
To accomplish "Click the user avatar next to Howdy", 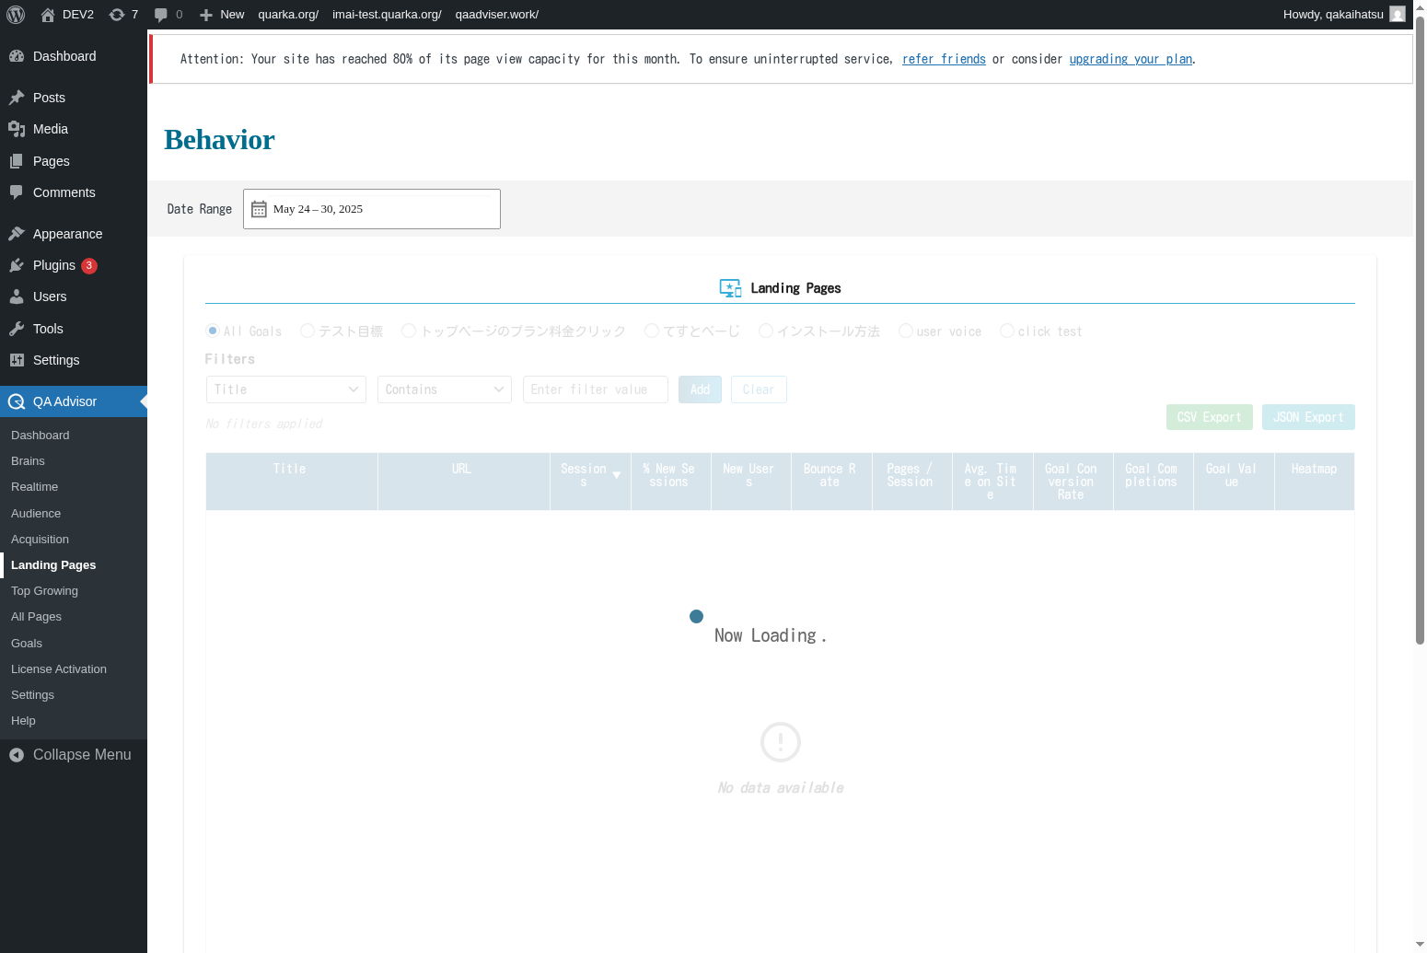I will click(x=1397, y=15).
